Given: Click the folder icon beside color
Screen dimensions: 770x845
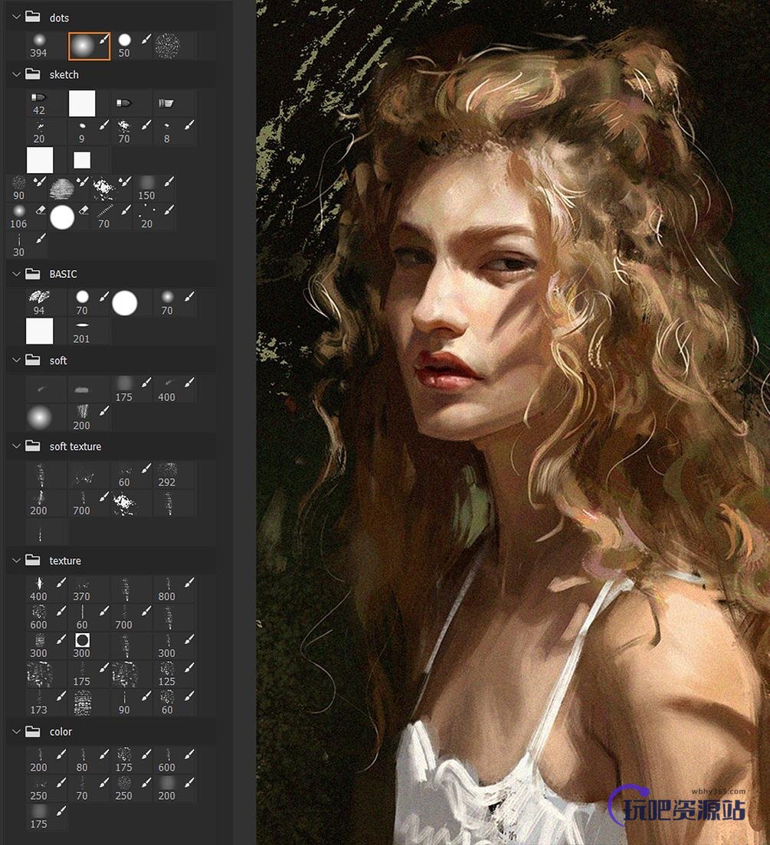Looking at the screenshot, I should click(33, 731).
